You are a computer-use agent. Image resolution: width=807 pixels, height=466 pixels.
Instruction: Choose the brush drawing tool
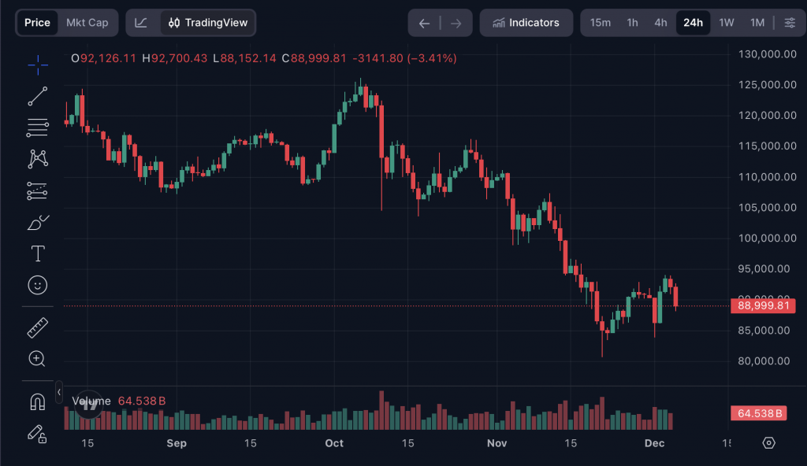pyautogui.click(x=38, y=222)
